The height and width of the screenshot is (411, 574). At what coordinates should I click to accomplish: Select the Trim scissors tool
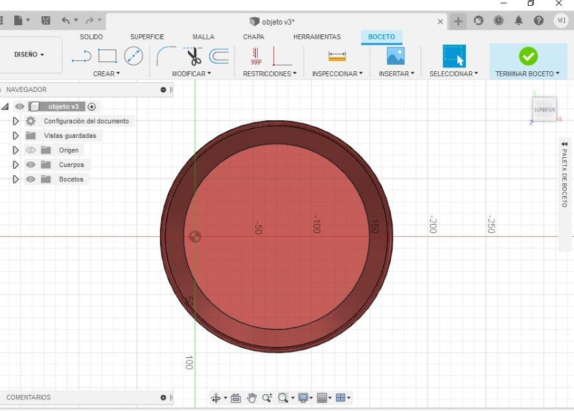click(194, 56)
